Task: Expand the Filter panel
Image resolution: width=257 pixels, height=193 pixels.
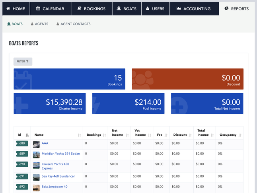Action: coord(23,61)
